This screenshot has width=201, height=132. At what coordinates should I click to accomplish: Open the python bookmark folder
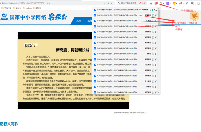[27, 8]
